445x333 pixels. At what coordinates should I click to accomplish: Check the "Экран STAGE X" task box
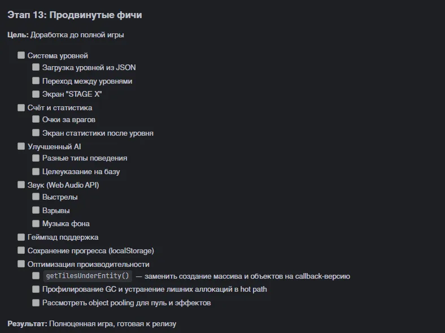pos(36,94)
